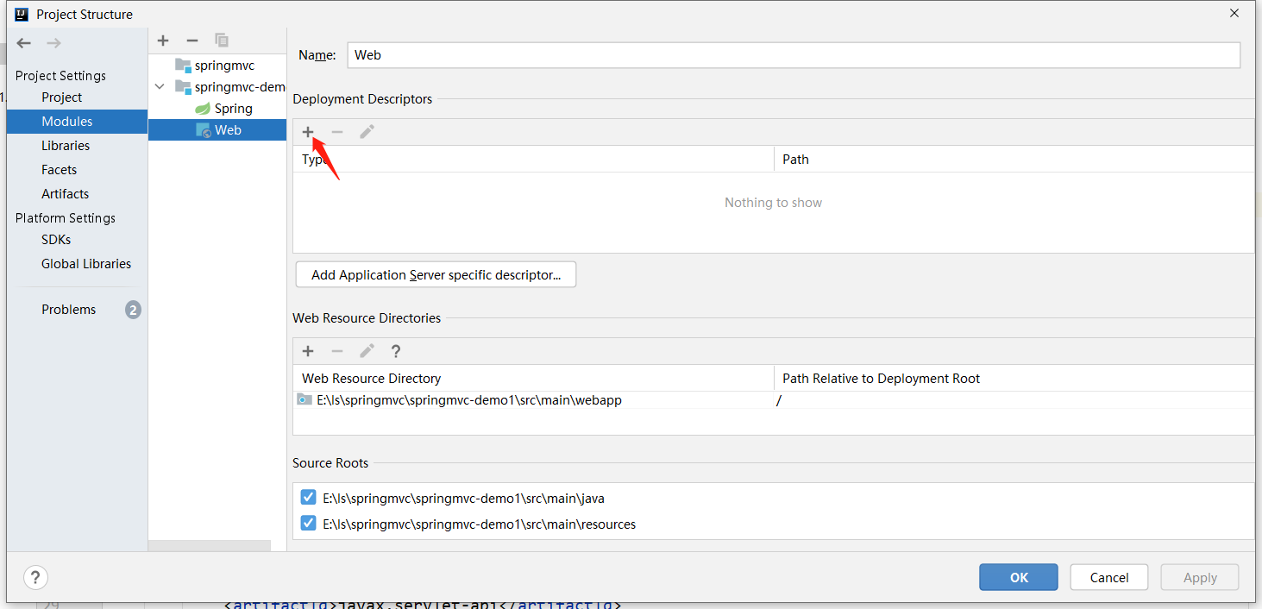Go to the Artifacts settings section
The height and width of the screenshot is (609, 1262).
coord(65,194)
